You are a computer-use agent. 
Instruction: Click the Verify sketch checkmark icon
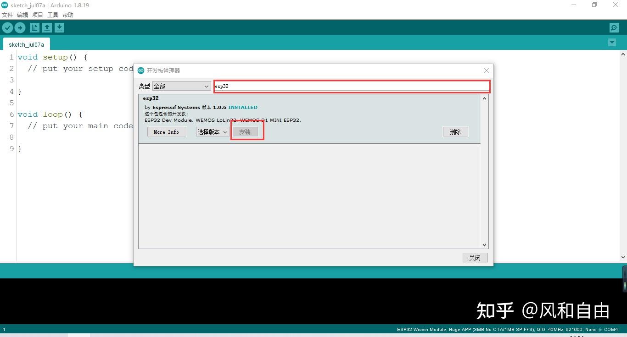pos(7,27)
